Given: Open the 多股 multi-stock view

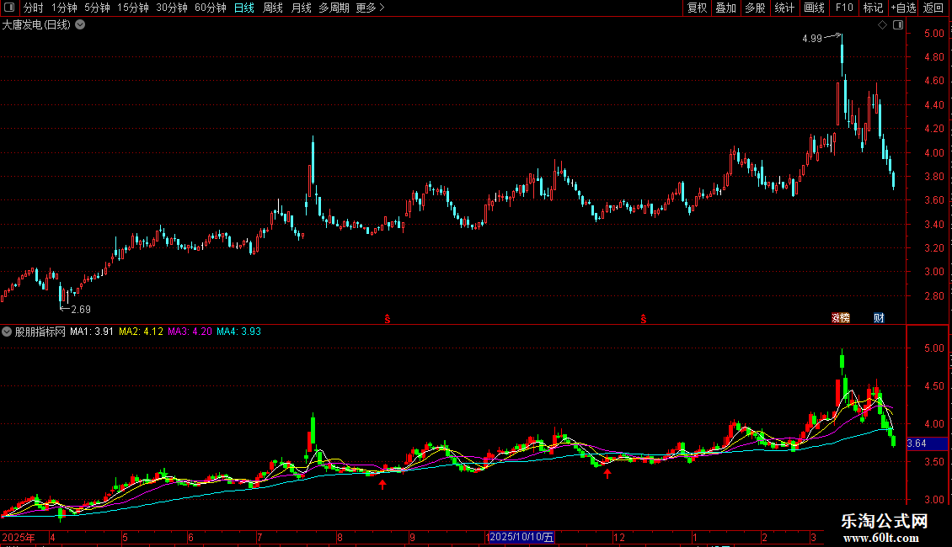Looking at the screenshot, I should pos(756,8).
